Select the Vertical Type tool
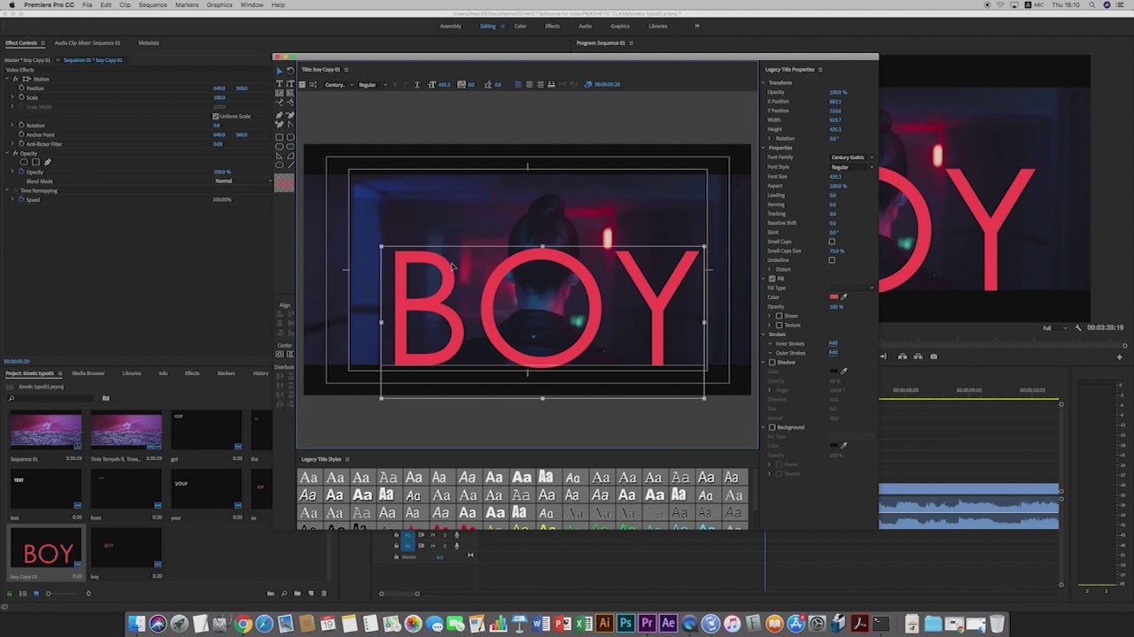 [291, 84]
